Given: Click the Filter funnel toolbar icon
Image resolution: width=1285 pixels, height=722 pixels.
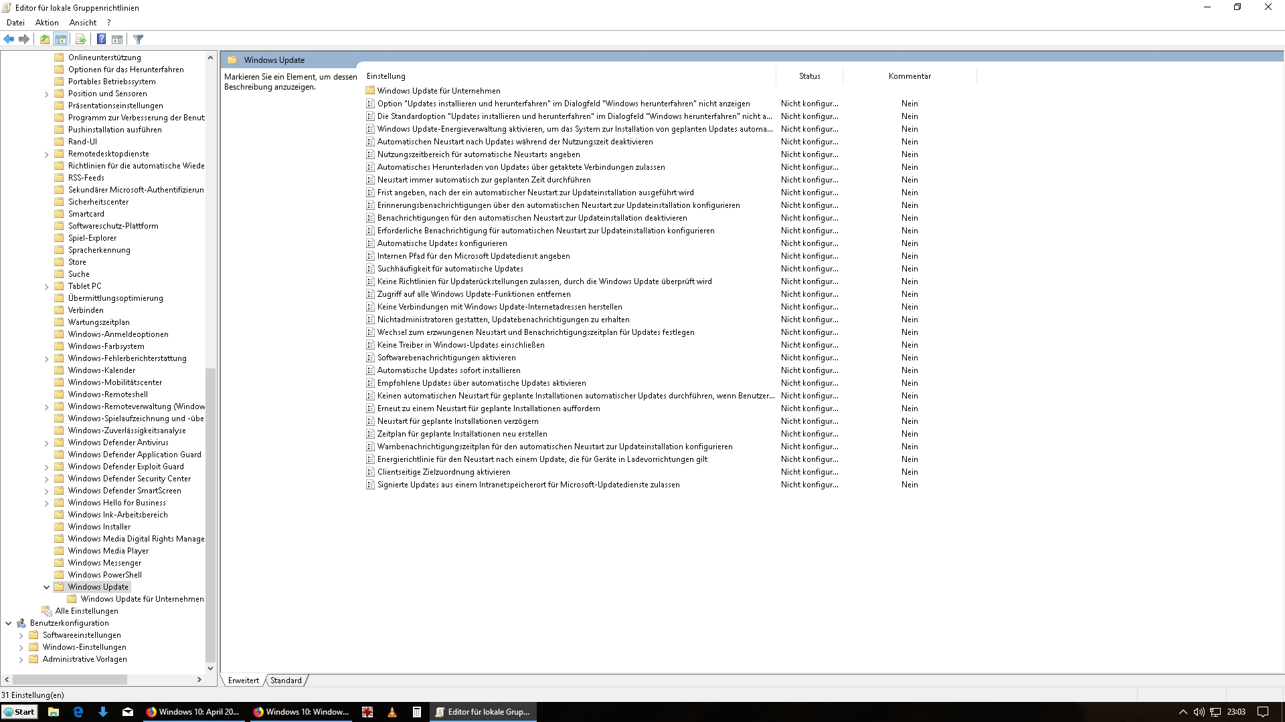Looking at the screenshot, I should (139, 39).
